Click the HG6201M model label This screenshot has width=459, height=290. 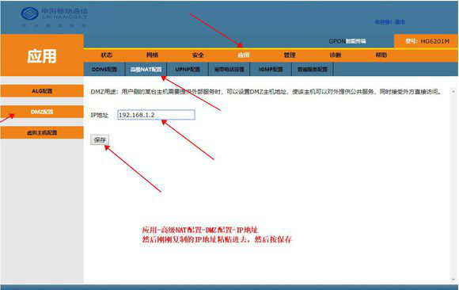coord(427,41)
